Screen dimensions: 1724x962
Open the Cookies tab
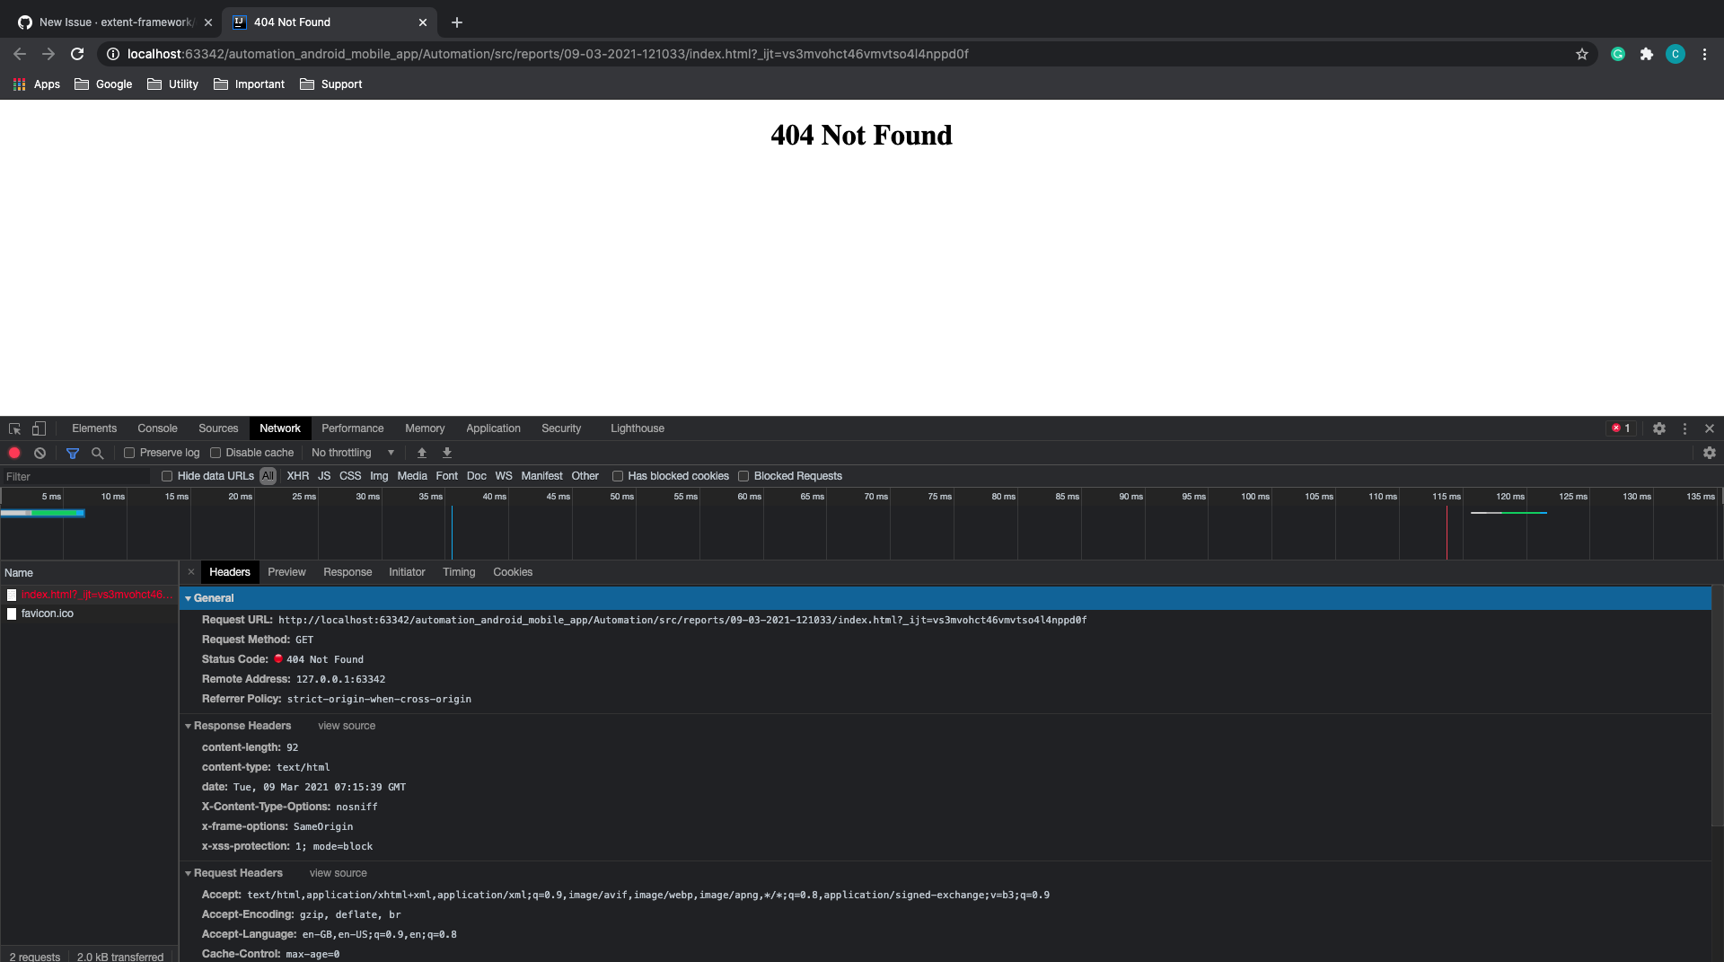513,572
